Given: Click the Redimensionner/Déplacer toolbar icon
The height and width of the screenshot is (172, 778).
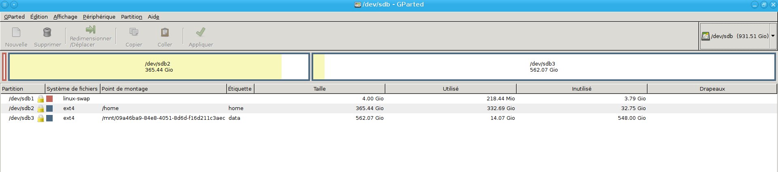Looking at the screenshot, I should coord(90,30).
